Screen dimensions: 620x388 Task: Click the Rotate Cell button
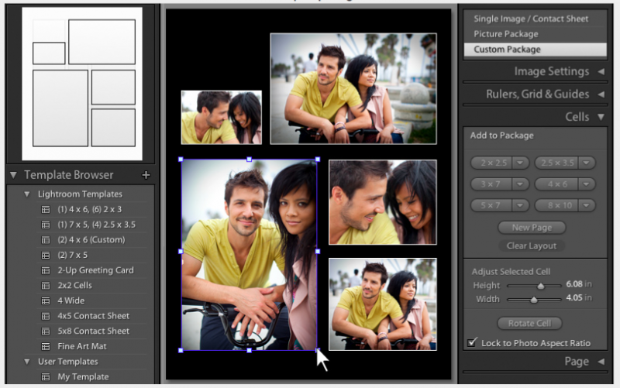pos(529,323)
